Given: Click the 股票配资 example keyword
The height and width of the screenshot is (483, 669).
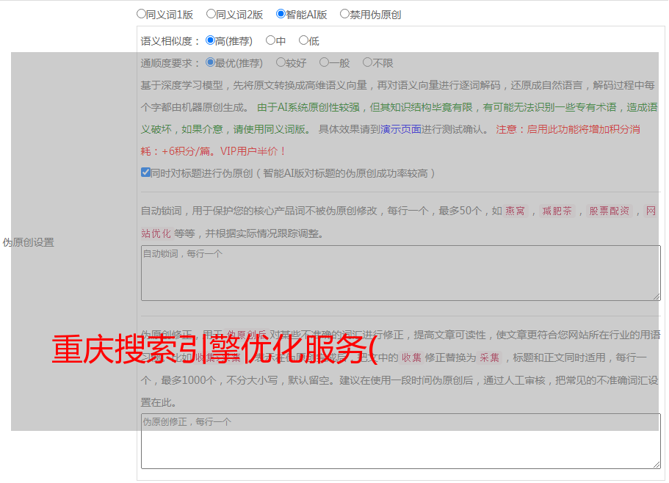Looking at the screenshot, I should coord(610,211).
